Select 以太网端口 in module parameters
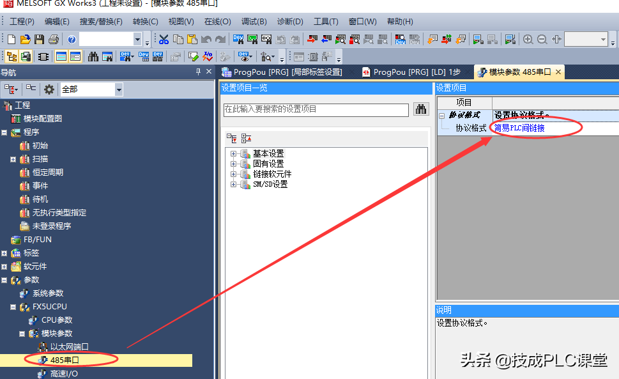This screenshot has height=379, width=619. click(69, 347)
